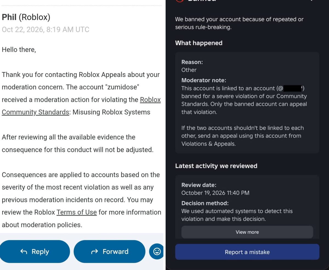The height and width of the screenshot is (270, 329).
Task: Click the Latest activity we reviewed heading
Action: [x=216, y=166]
